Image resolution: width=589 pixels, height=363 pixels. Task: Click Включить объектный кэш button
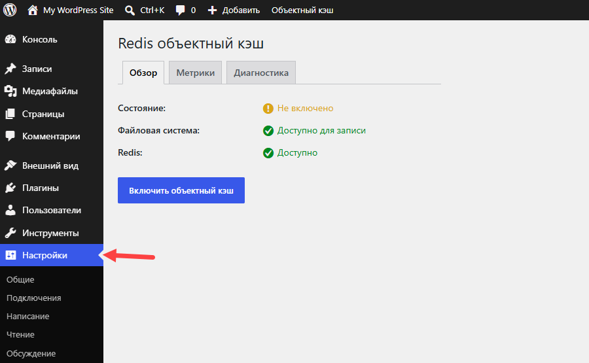pyautogui.click(x=181, y=190)
